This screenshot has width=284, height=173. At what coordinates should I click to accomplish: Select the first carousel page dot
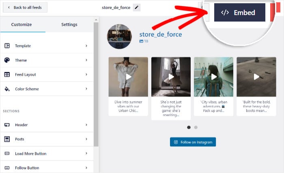(189, 127)
